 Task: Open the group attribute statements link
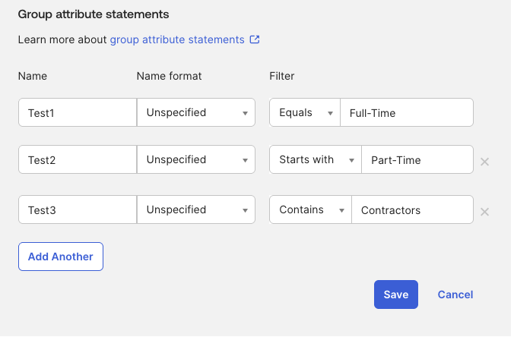tap(177, 39)
